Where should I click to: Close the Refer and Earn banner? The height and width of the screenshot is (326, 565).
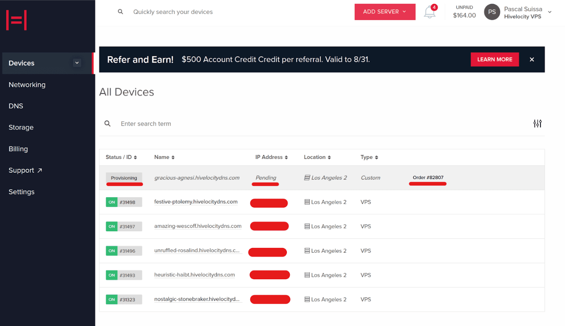pos(532,59)
